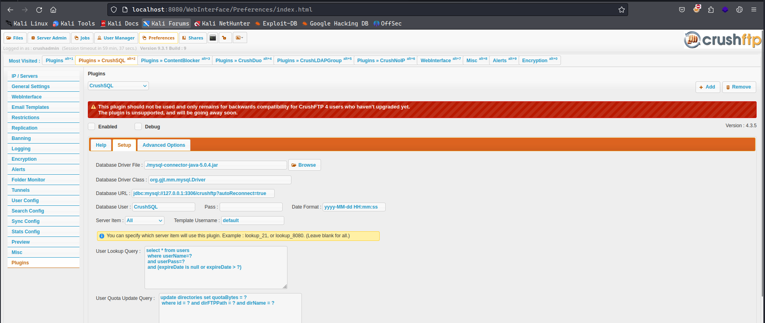Image resolution: width=765 pixels, height=323 pixels.
Task: Click the Add plugin button
Action: 708,87
